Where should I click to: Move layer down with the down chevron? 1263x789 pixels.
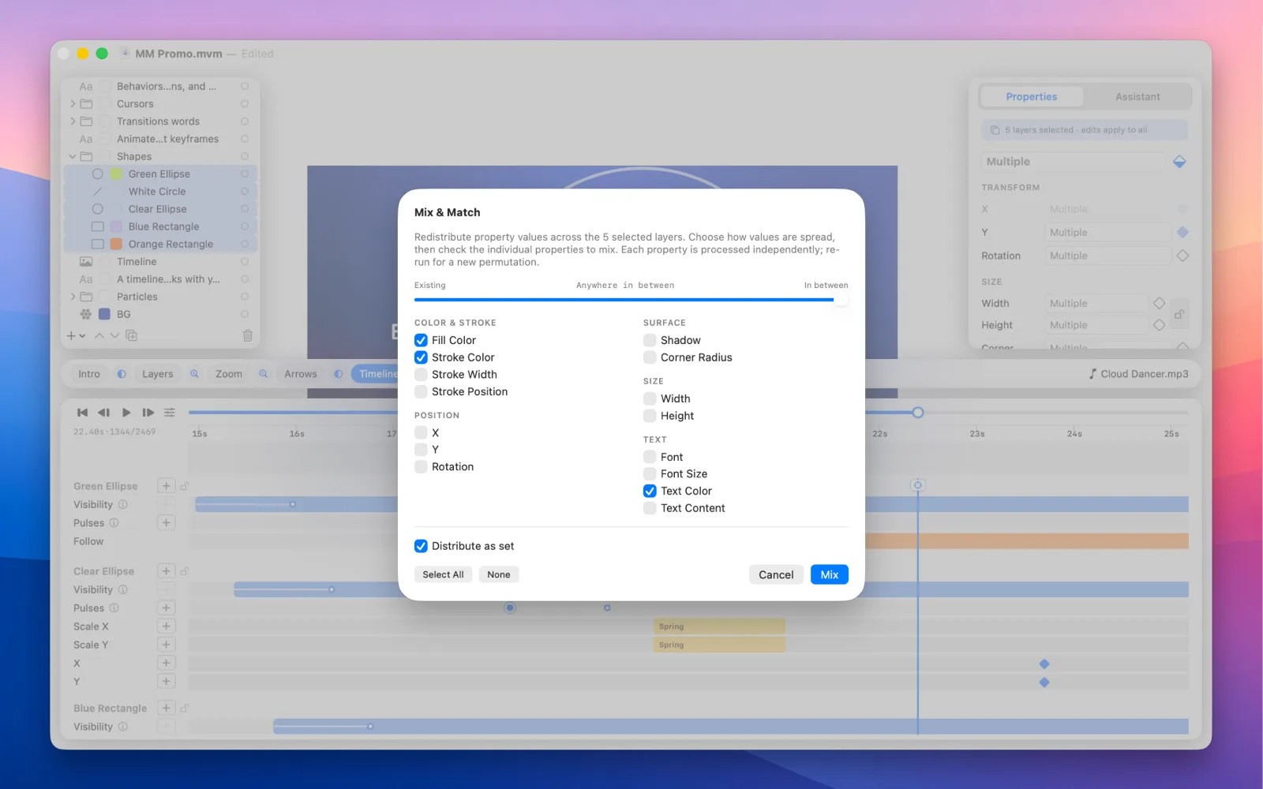[114, 335]
